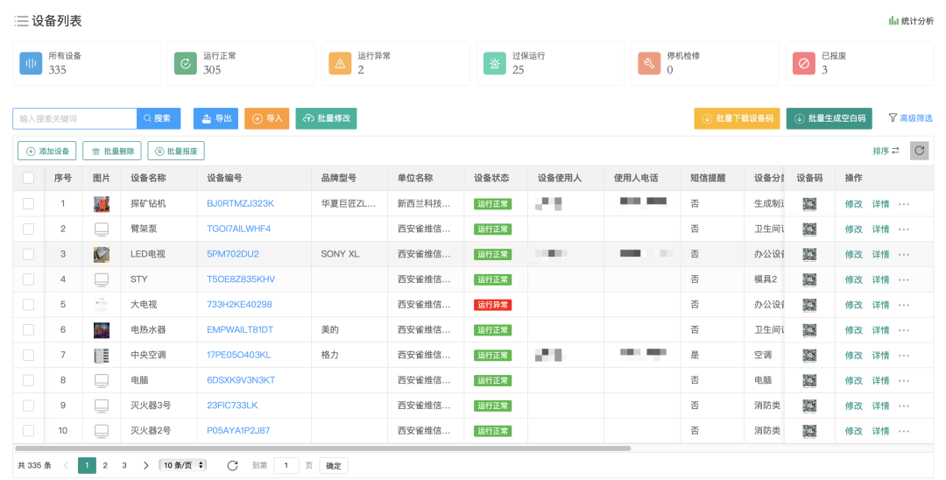Open device link BJ0RTMZJ323K

click(240, 204)
